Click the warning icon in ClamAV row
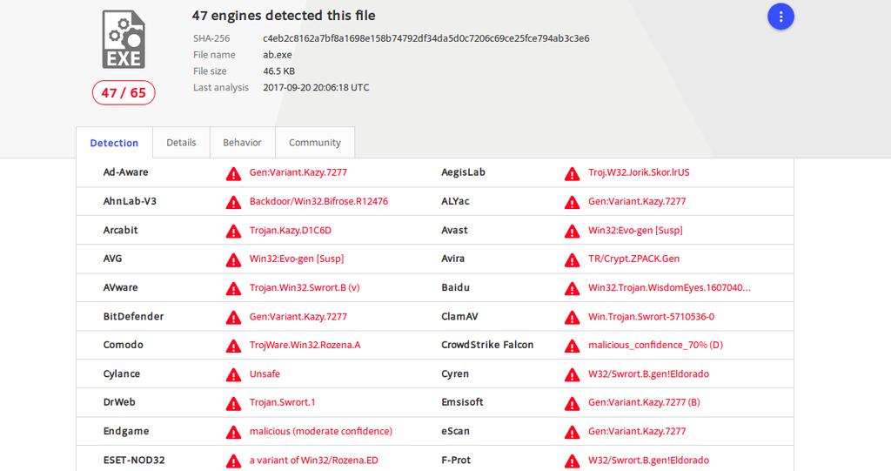The height and width of the screenshot is (471, 891). [573, 318]
